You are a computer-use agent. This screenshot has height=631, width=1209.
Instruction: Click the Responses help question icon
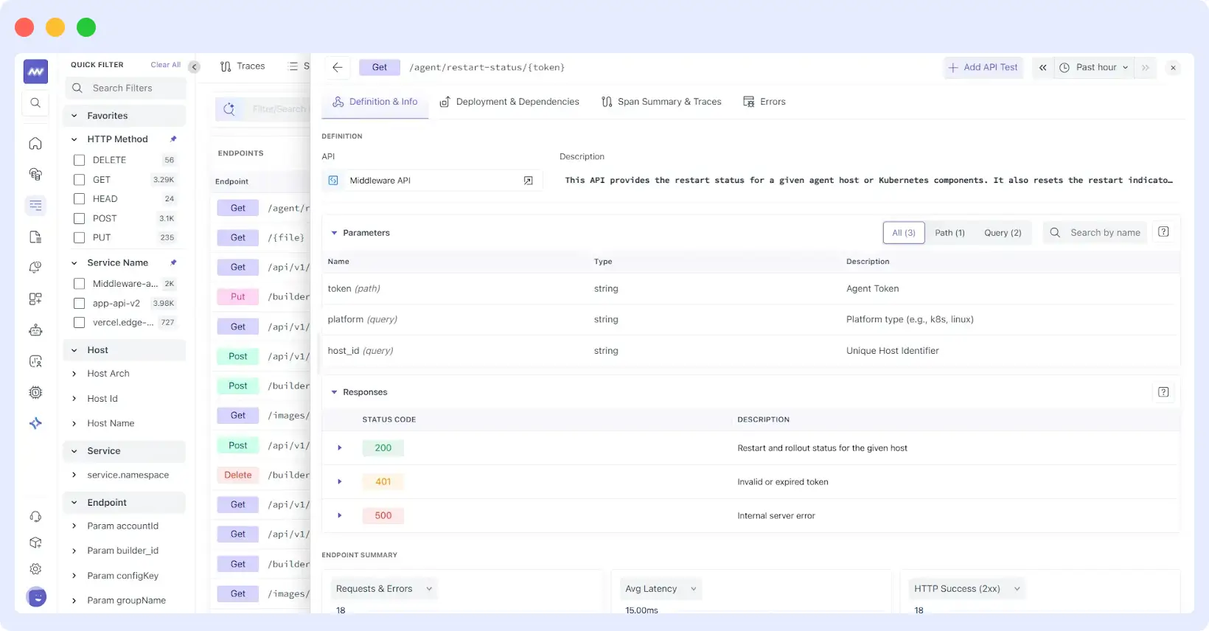tap(1163, 392)
